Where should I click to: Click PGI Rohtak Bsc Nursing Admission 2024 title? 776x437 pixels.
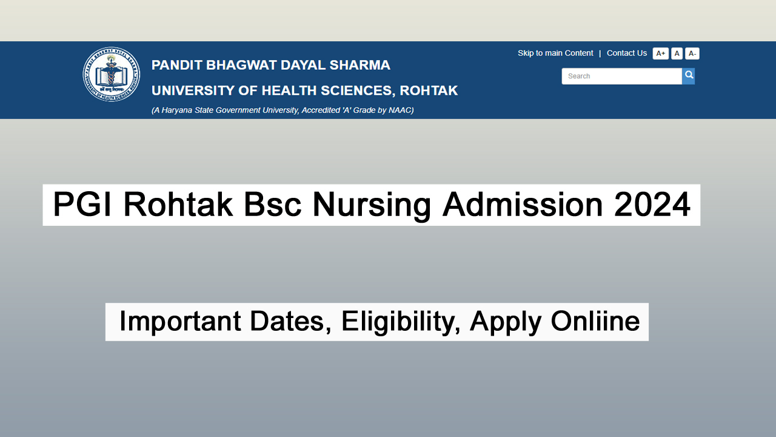pos(372,205)
